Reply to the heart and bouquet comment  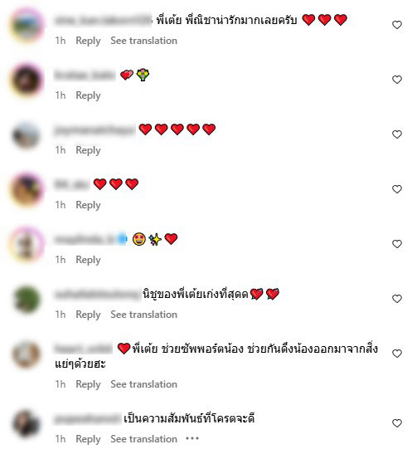coord(88,95)
